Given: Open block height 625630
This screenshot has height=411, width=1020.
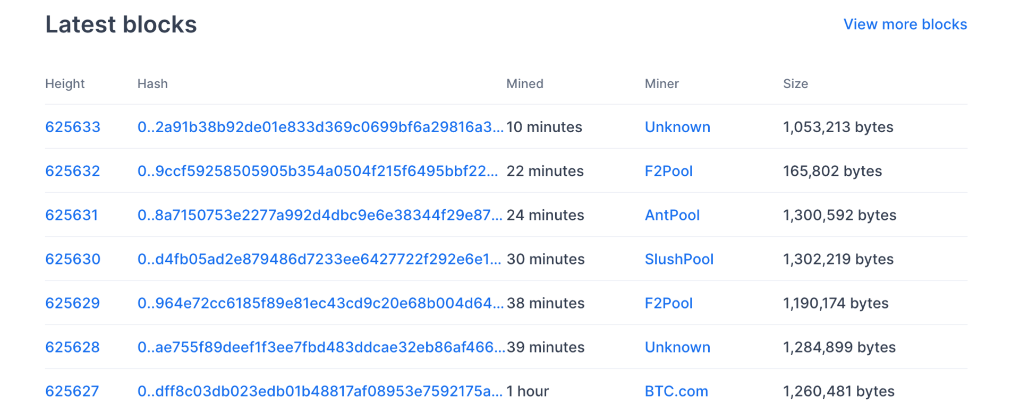Looking at the screenshot, I should click(73, 259).
